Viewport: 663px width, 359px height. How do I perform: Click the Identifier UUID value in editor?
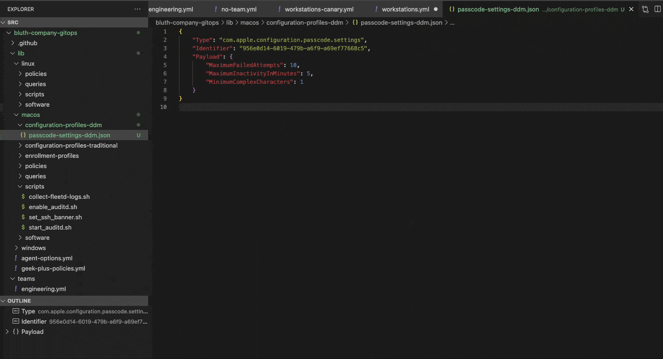303,48
